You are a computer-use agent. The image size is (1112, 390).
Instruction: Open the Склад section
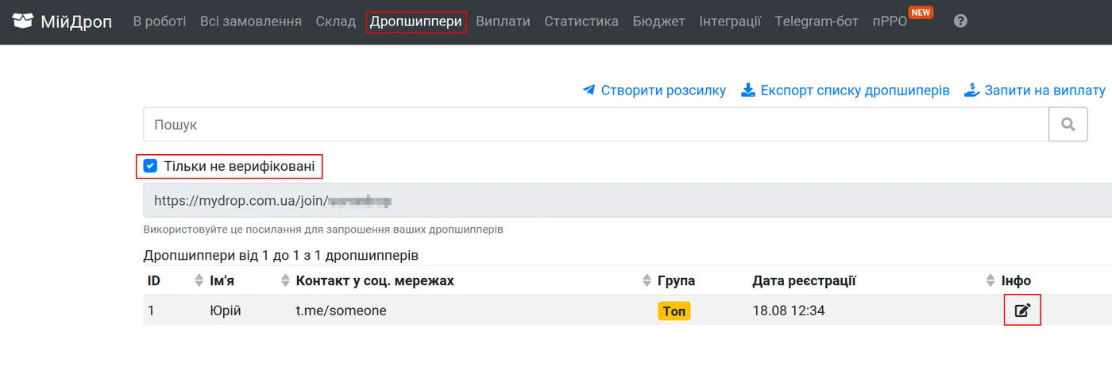coord(335,21)
